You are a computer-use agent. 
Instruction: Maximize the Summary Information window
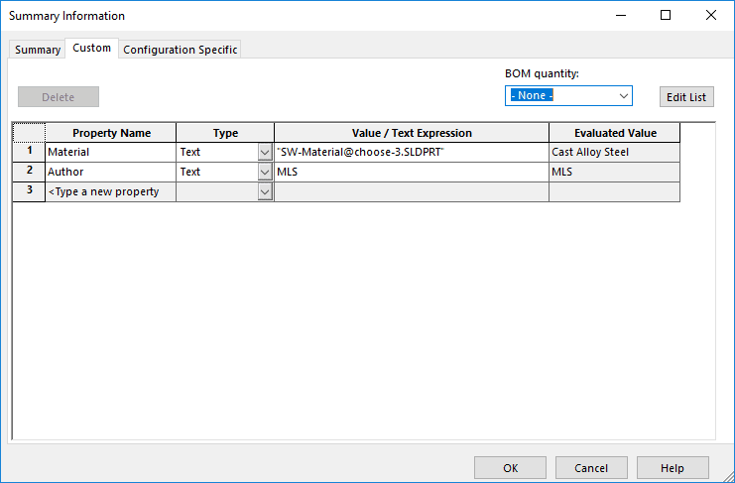(666, 16)
